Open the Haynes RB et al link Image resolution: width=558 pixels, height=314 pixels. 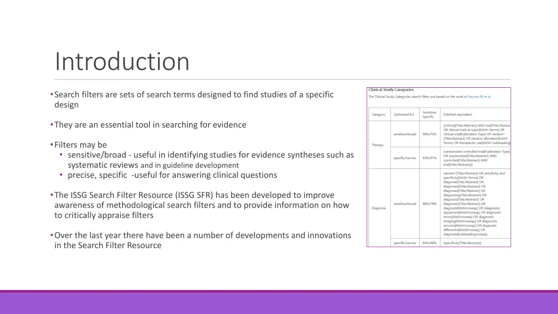[479, 97]
